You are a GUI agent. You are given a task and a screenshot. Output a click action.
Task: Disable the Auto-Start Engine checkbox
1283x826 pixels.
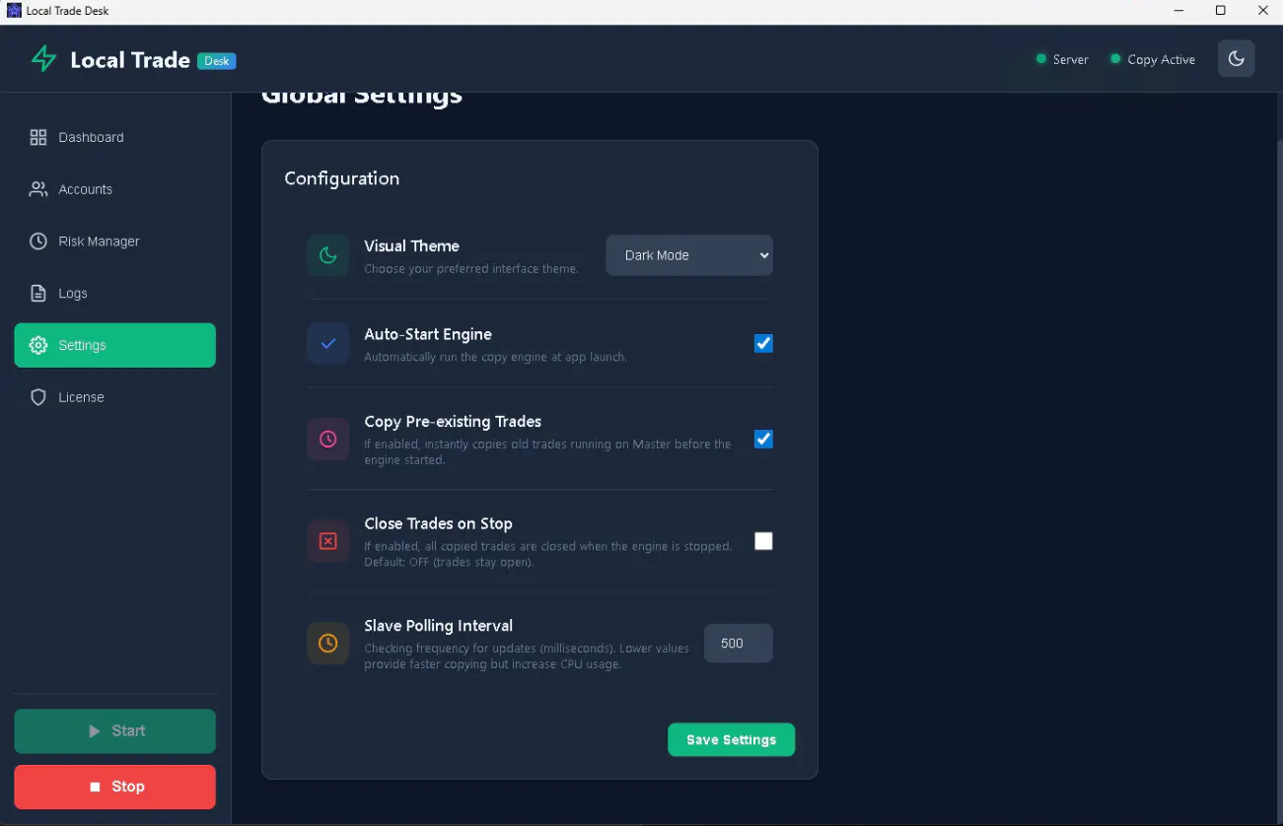[x=763, y=343]
